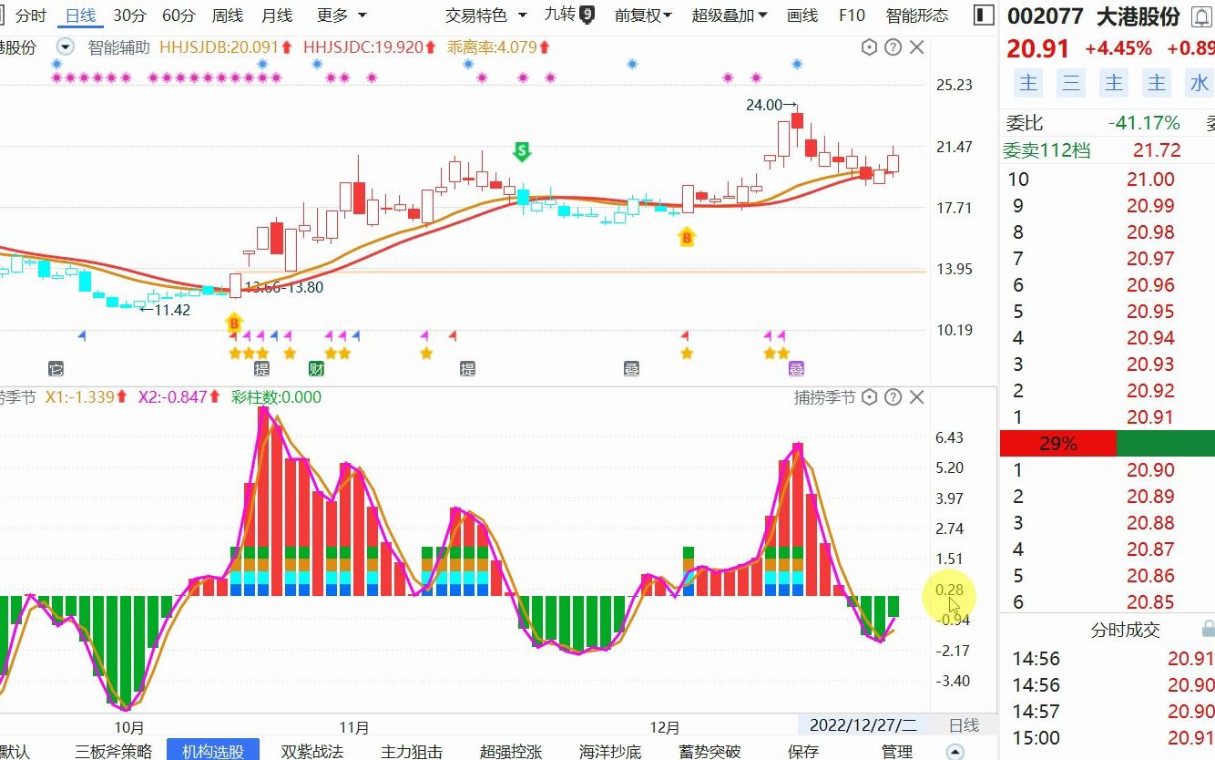The height and width of the screenshot is (760, 1215).
Task: Switch to the 周线 weekly chart
Action: tap(228, 15)
